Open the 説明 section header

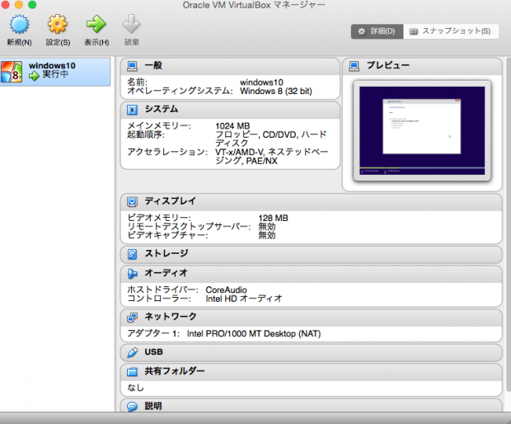pyautogui.click(x=312, y=405)
